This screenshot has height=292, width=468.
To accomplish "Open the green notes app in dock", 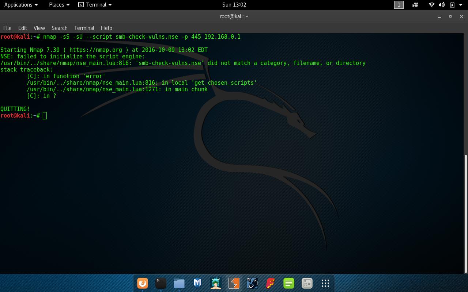I will point(289,283).
